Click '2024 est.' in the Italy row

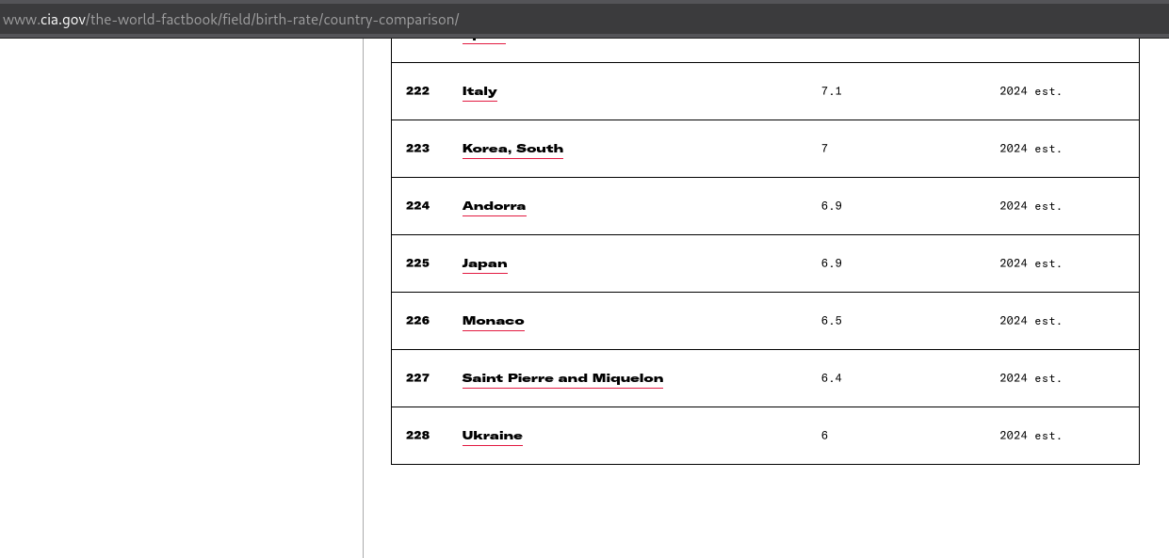(x=1031, y=91)
